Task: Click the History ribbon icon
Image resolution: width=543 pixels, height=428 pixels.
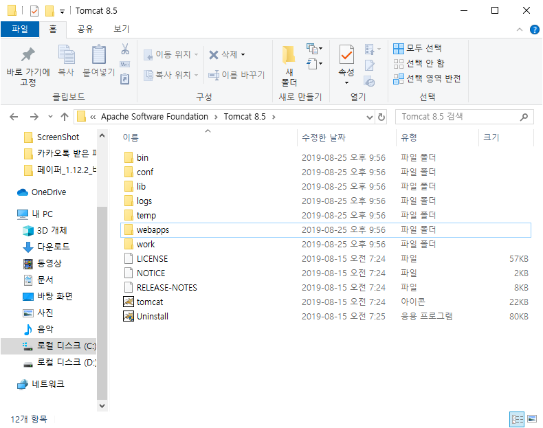Action: click(x=370, y=82)
